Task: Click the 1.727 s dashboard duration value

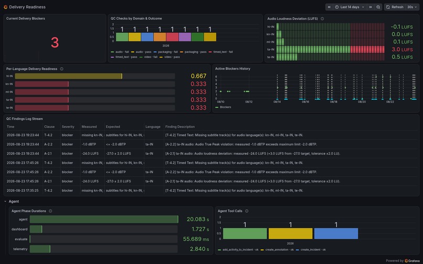Action: click(x=200, y=229)
